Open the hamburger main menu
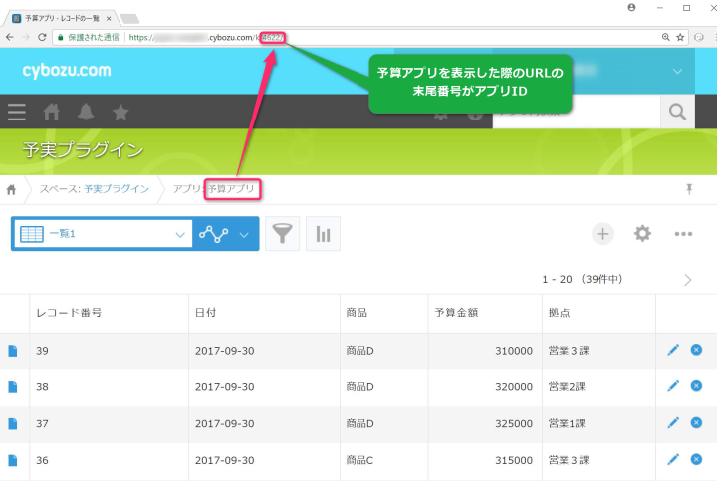The height and width of the screenshot is (481, 717). click(x=17, y=112)
